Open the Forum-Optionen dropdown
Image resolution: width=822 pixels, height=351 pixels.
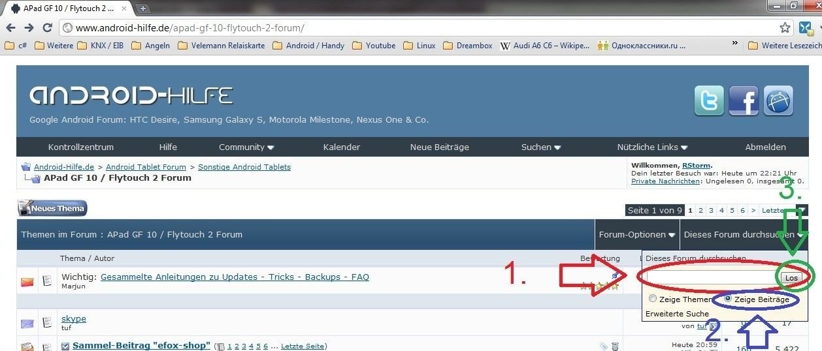coord(637,234)
